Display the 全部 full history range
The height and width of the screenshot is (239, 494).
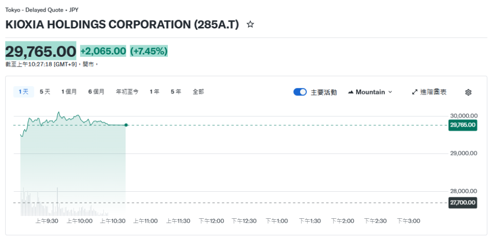pos(198,92)
